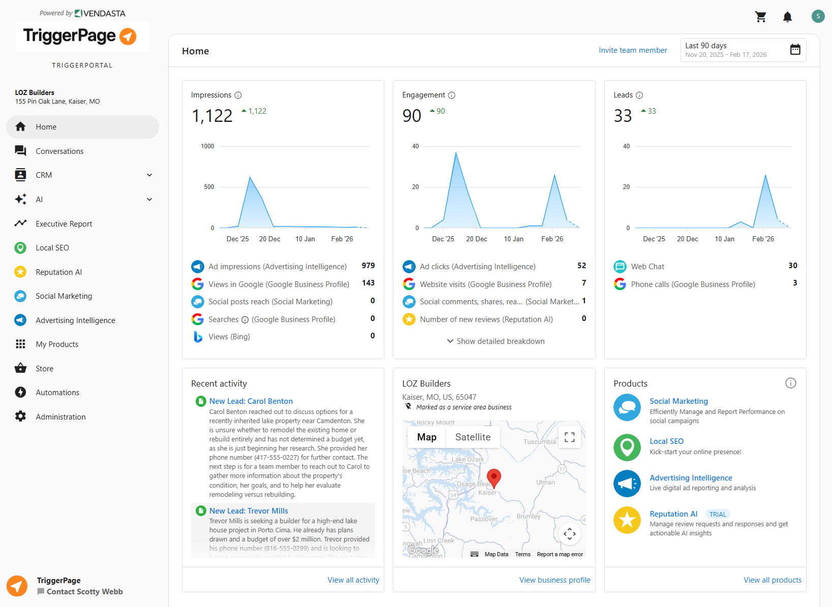
Task: Click map Terms link
Action: point(522,554)
